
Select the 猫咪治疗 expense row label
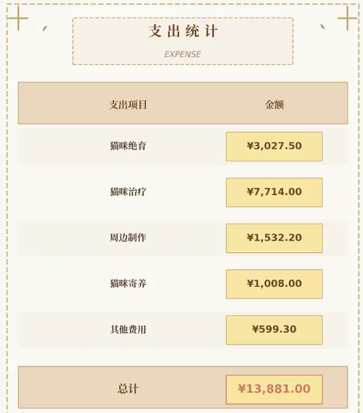click(x=128, y=191)
